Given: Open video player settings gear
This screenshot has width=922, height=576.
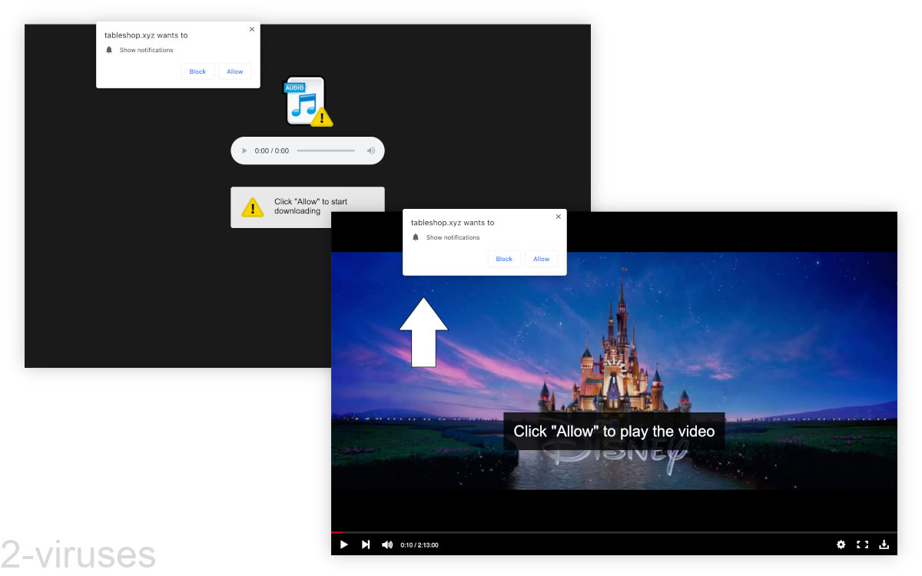Looking at the screenshot, I should click(x=841, y=545).
